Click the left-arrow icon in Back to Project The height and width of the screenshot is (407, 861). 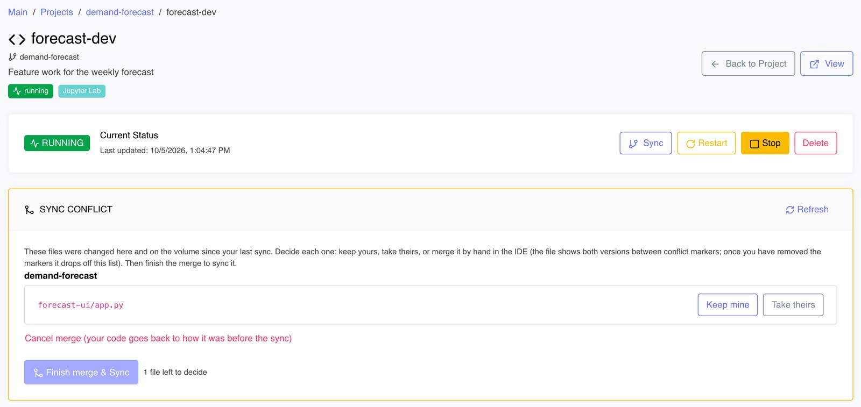(715, 64)
